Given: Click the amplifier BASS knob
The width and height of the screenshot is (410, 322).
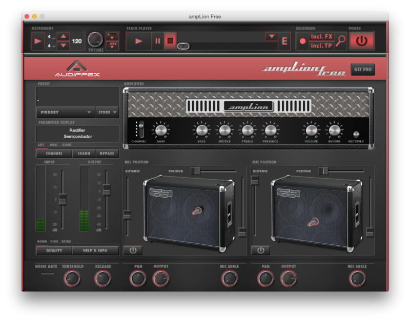Looking at the screenshot, I should pos(201,131).
